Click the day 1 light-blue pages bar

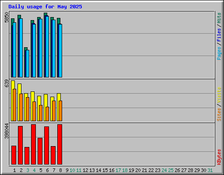click(x=14, y=50)
